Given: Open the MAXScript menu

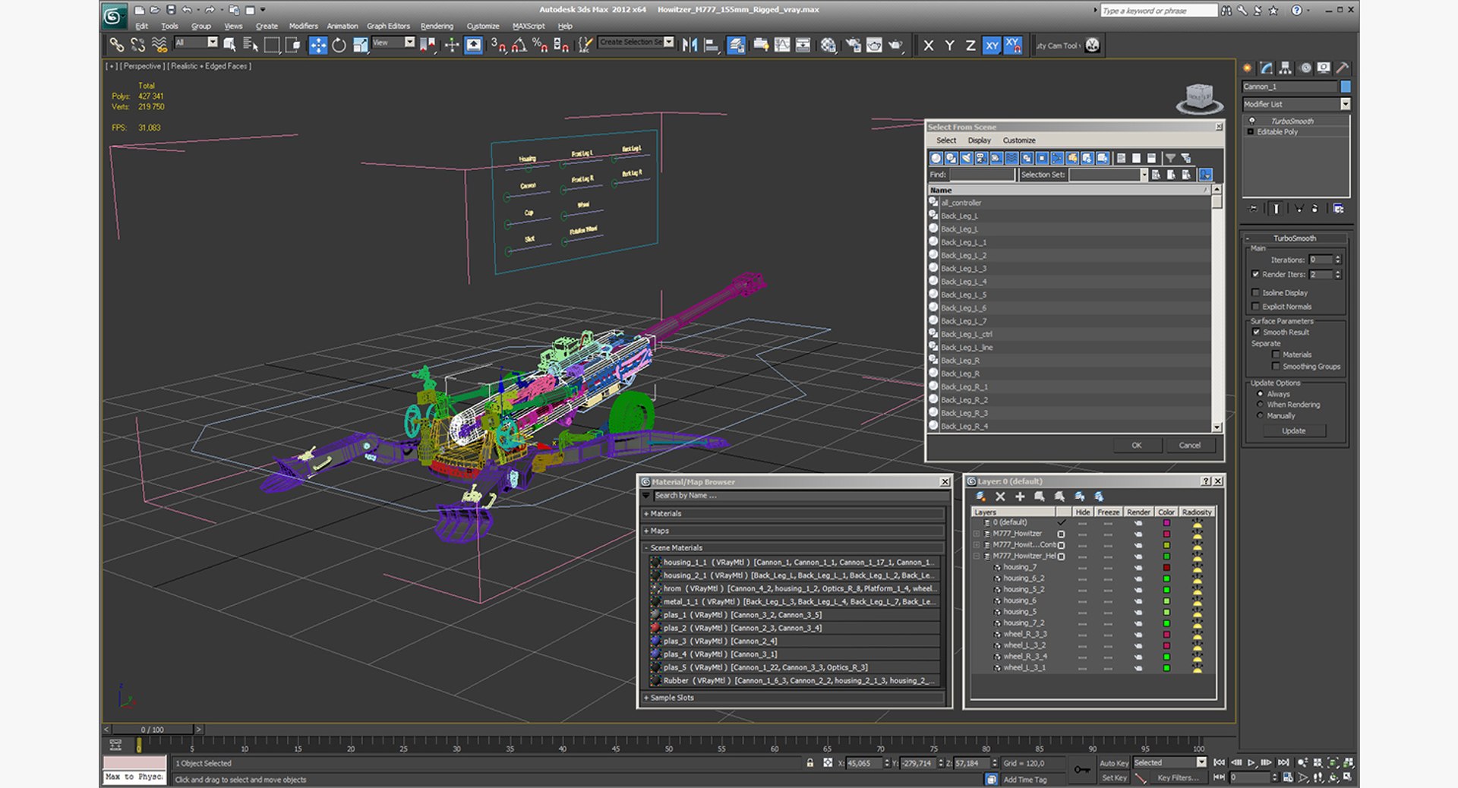Looking at the screenshot, I should point(529,26).
